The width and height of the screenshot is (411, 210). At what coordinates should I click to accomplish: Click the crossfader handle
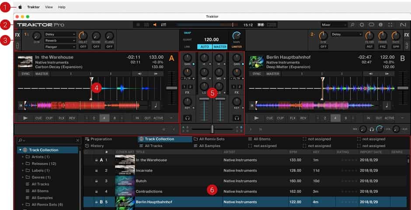point(212,129)
